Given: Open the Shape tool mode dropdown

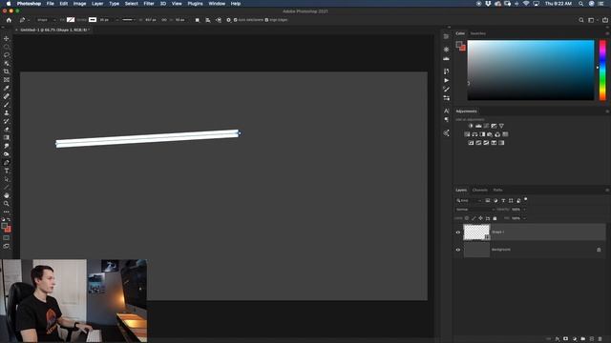Looking at the screenshot, I should click(x=46, y=20).
